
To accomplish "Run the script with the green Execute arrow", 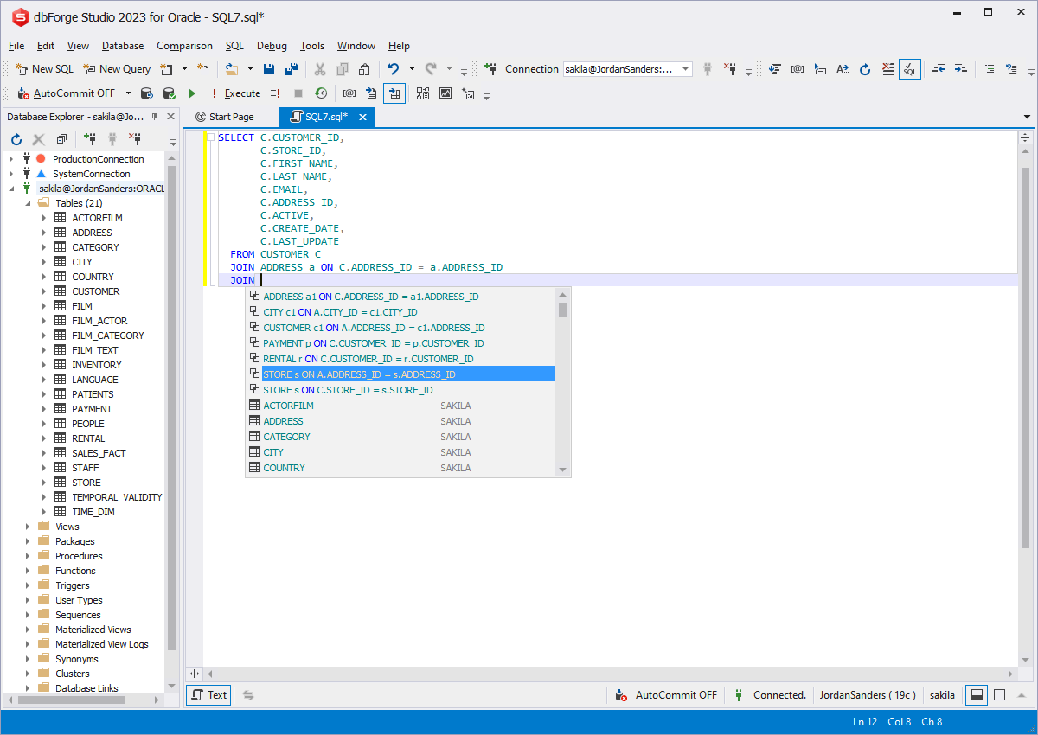I will tap(191, 93).
